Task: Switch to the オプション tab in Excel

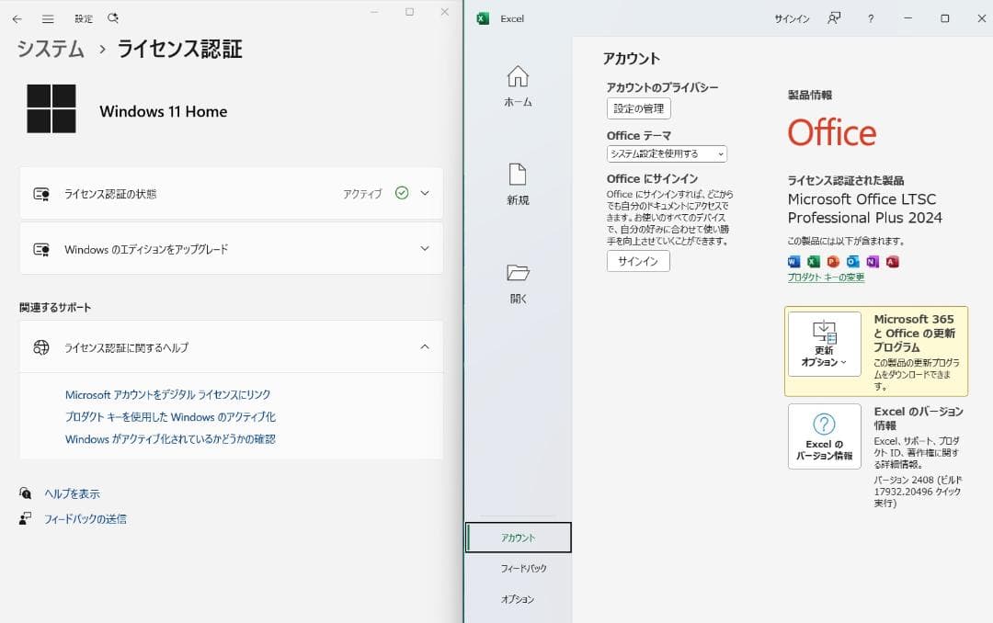Action: tap(519, 598)
